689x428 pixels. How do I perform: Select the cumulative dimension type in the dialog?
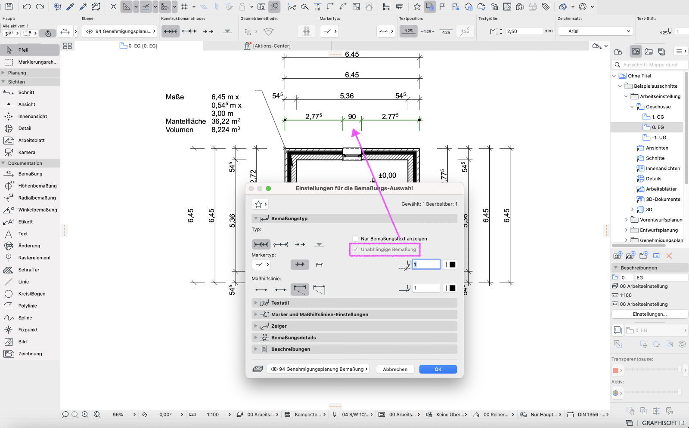click(x=280, y=244)
